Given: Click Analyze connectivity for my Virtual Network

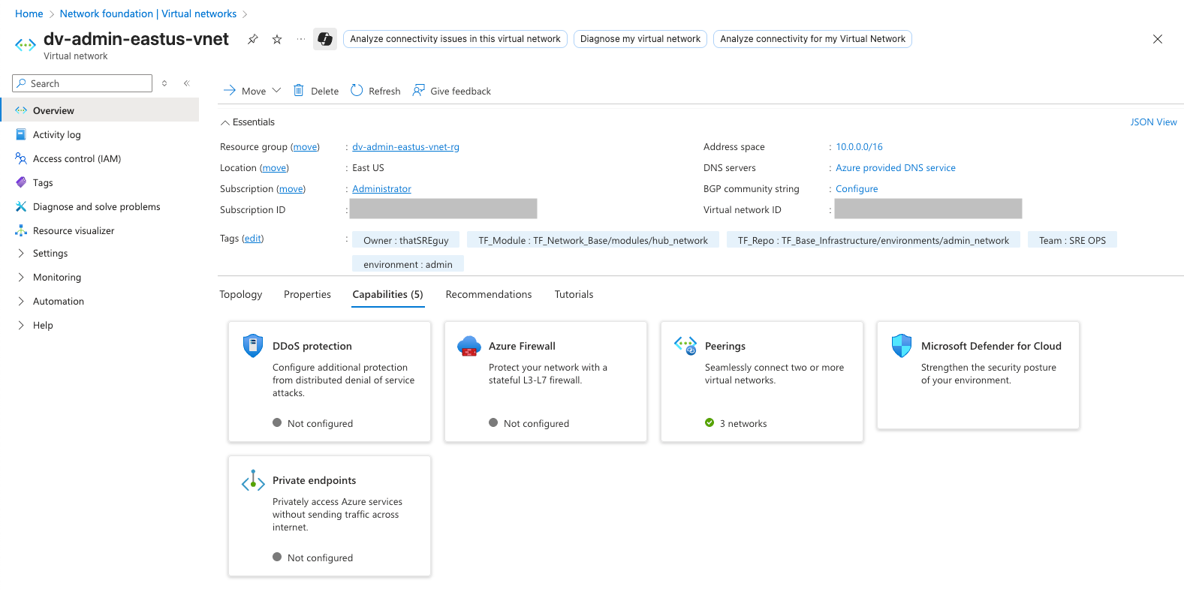Looking at the screenshot, I should click(x=812, y=39).
